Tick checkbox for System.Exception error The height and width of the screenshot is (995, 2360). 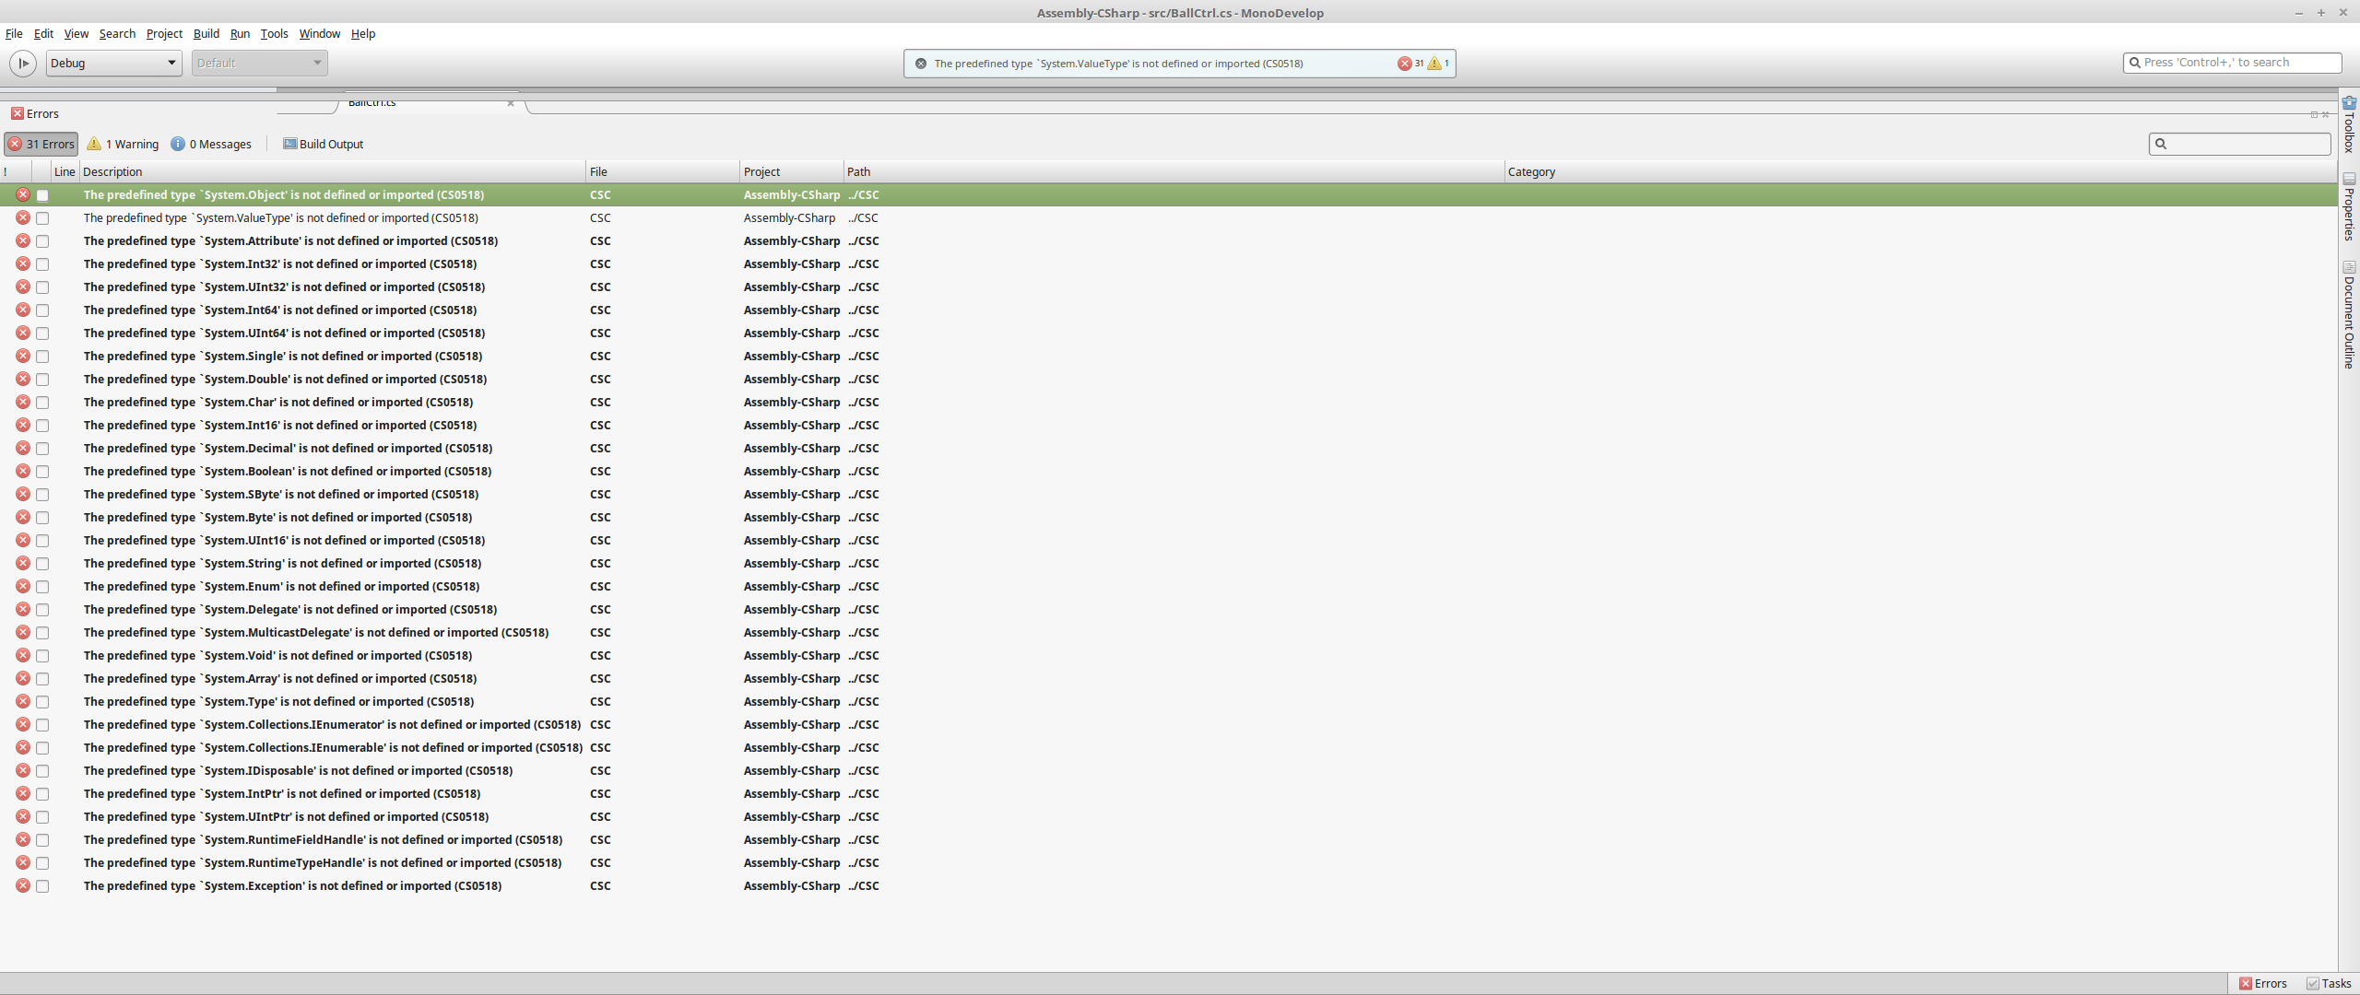tap(42, 886)
